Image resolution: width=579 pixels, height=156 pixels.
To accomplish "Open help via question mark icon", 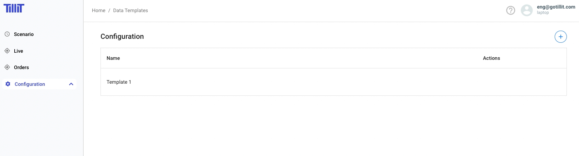I will (x=511, y=11).
